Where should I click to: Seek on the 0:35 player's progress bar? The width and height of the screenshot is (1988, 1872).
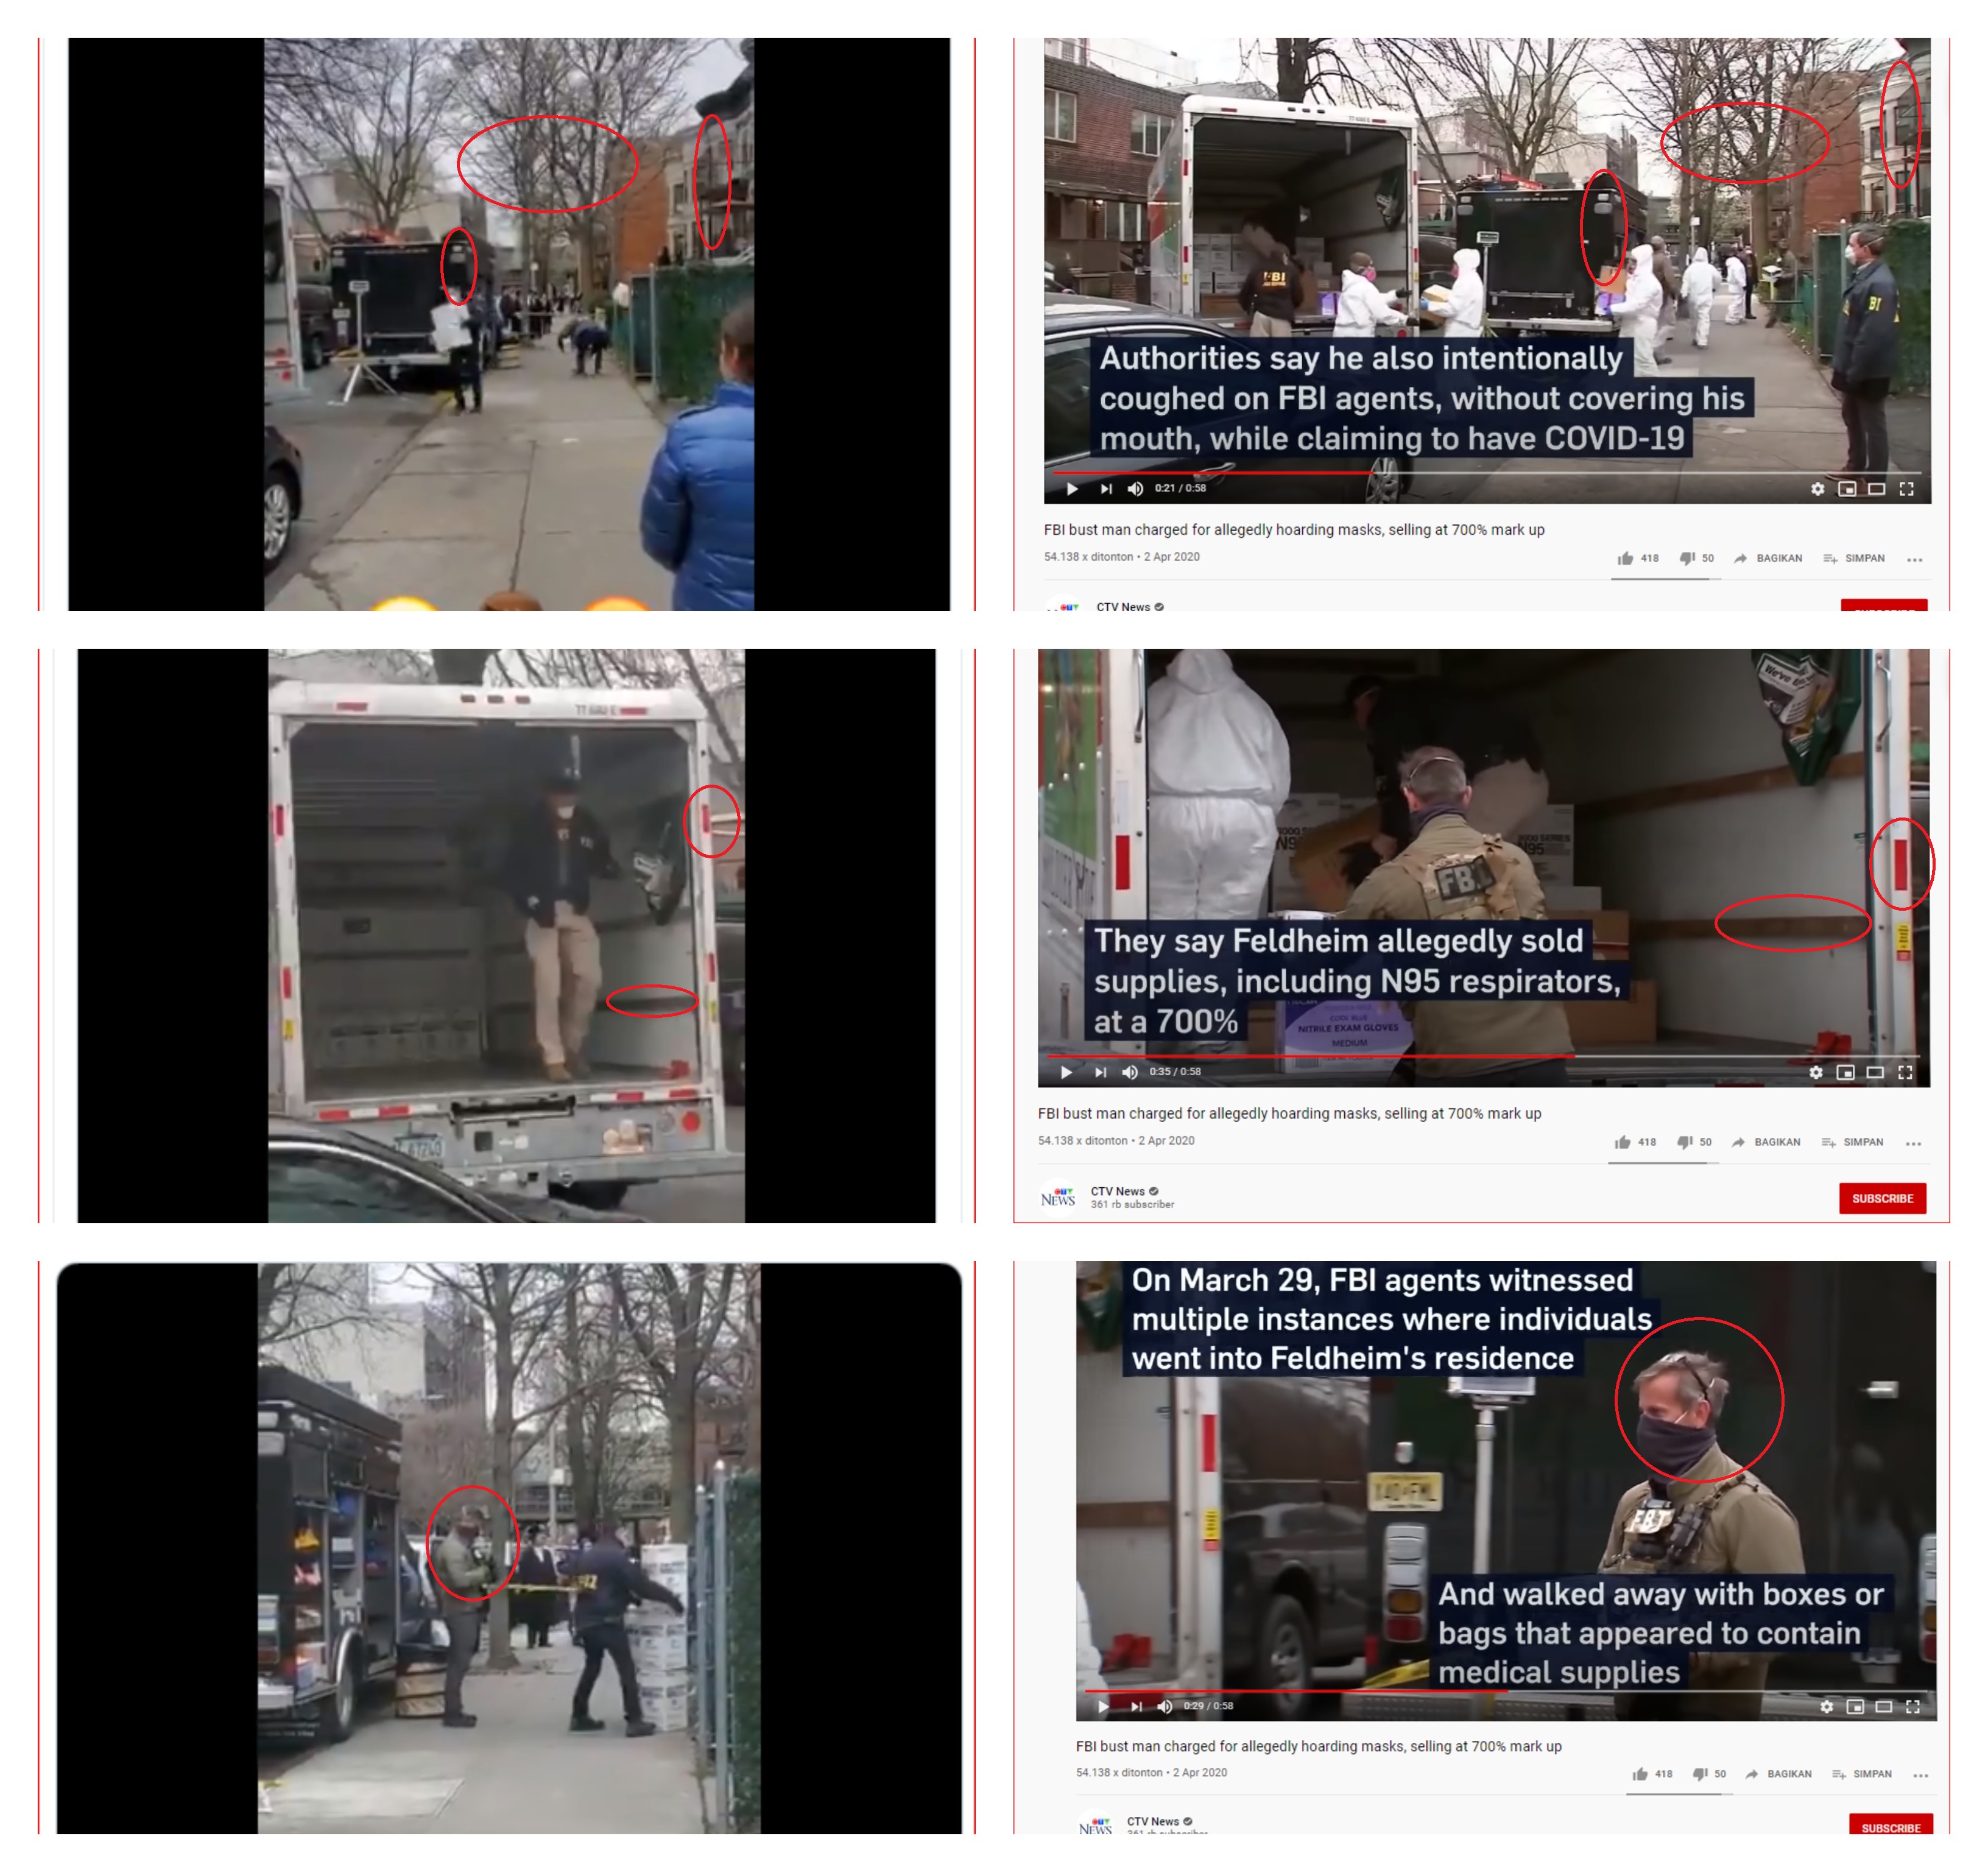[1483, 1055]
